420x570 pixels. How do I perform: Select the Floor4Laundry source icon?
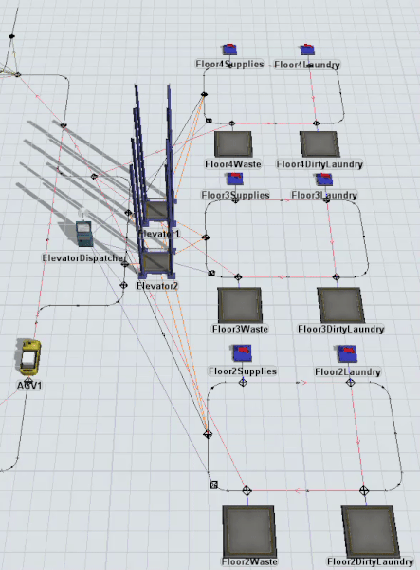pyautogui.click(x=307, y=49)
